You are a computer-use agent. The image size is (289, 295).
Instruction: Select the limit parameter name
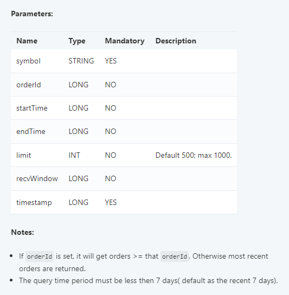(23, 156)
